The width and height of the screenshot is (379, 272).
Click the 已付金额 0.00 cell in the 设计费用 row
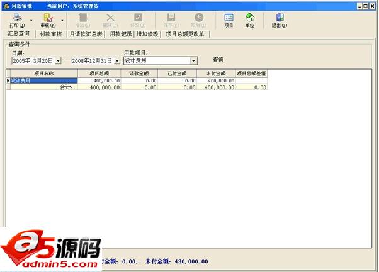[x=177, y=80]
